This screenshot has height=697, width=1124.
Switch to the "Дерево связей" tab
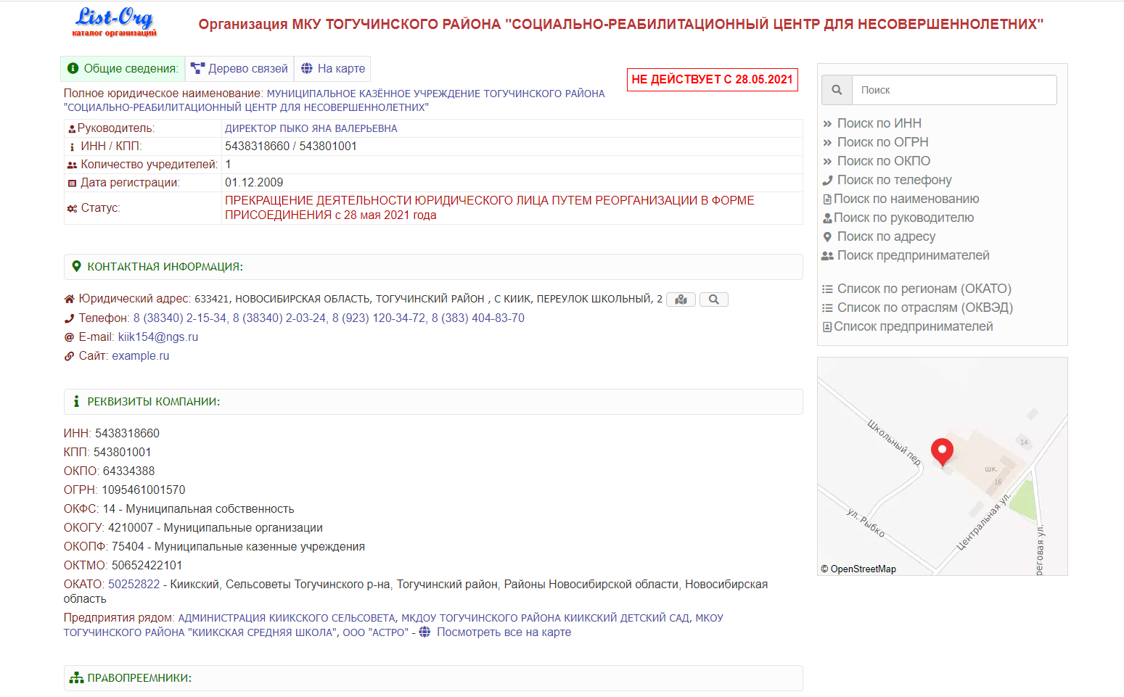pyautogui.click(x=239, y=69)
